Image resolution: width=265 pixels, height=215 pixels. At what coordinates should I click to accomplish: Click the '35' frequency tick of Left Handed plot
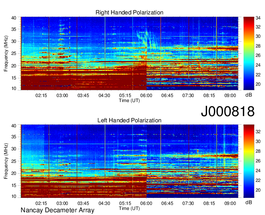pos(14,137)
